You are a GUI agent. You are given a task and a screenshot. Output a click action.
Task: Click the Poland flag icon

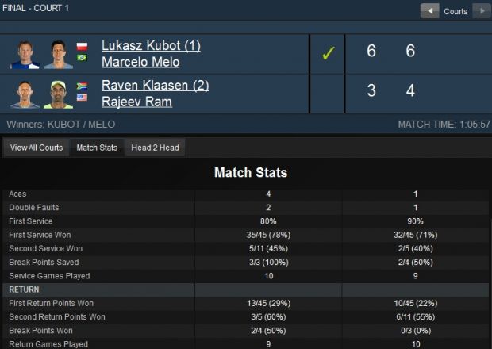pyautogui.click(x=82, y=47)
